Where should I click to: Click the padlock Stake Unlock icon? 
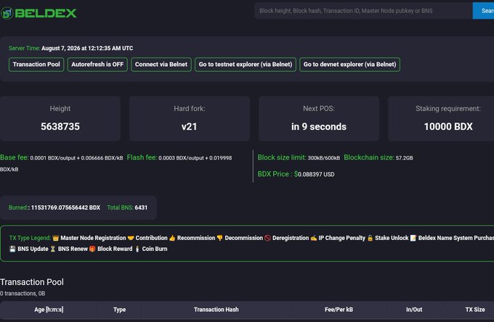[x=370, y=238]
